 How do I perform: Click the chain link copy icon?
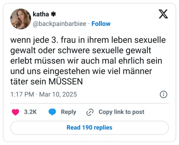click(90, 112)
